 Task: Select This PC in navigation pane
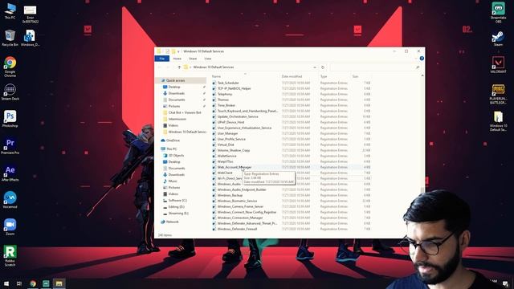(171, 149)
